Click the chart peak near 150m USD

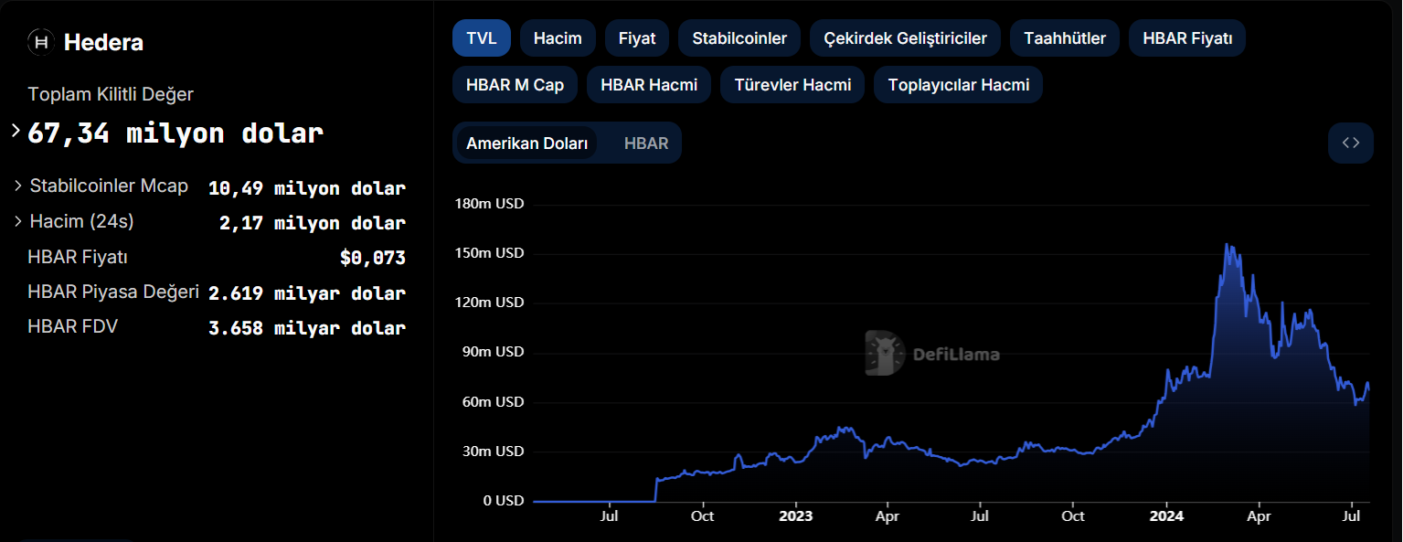coord(1227,245)
